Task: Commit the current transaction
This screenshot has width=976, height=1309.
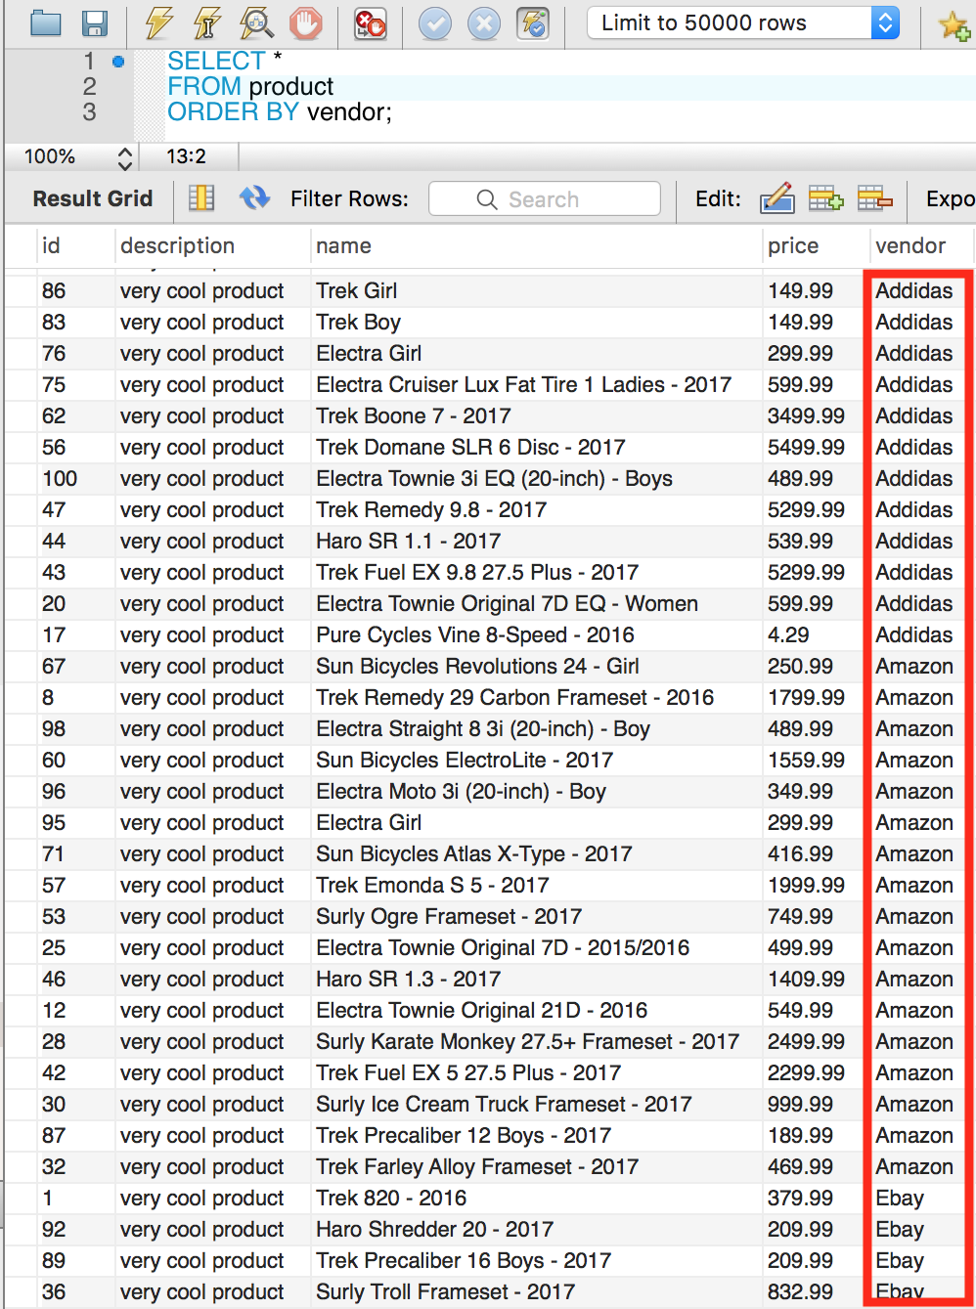Action: (x=435, y=22)
